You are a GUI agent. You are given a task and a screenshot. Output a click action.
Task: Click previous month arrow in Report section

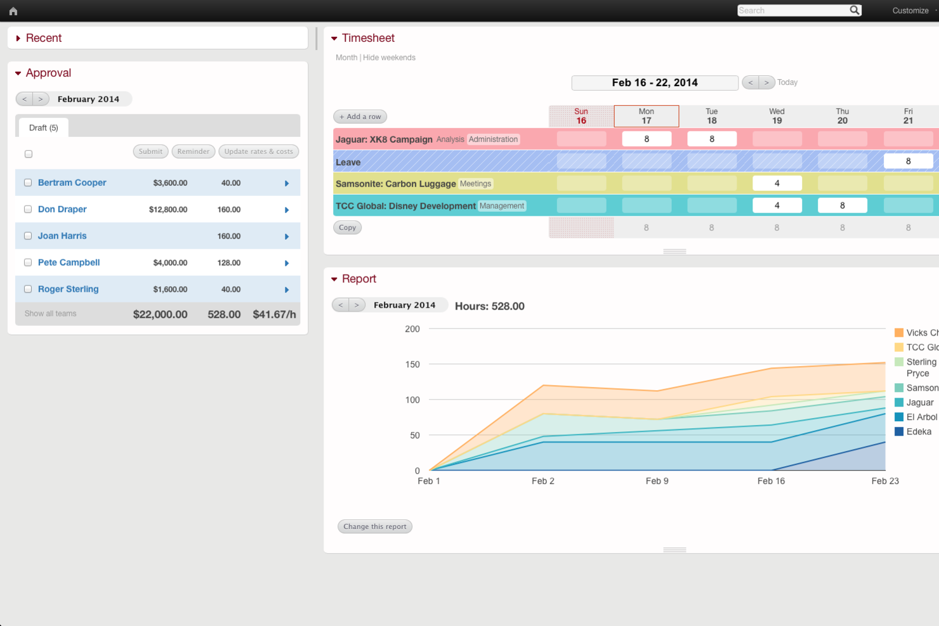(340, 305)
